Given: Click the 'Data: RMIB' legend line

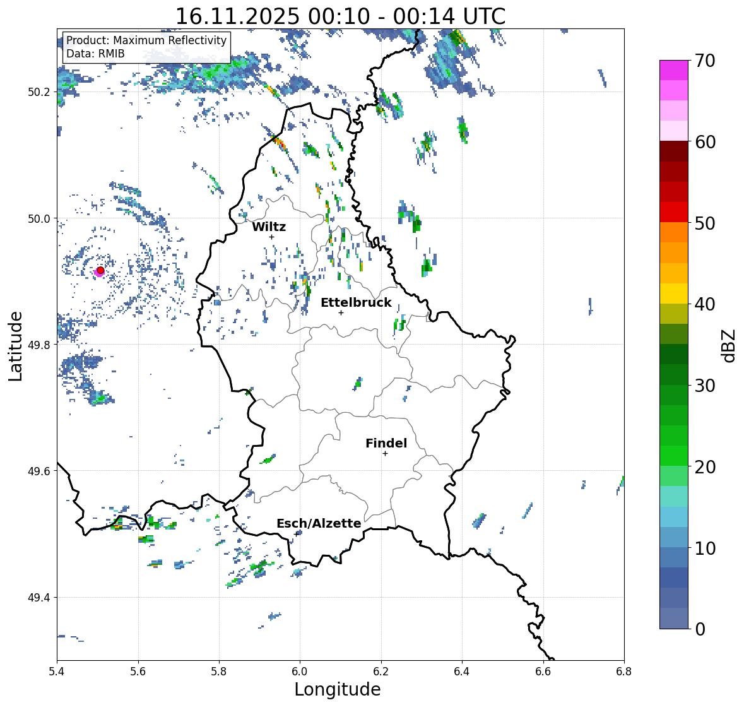Looking at the screenshot, I should click(x=95, y=54).
